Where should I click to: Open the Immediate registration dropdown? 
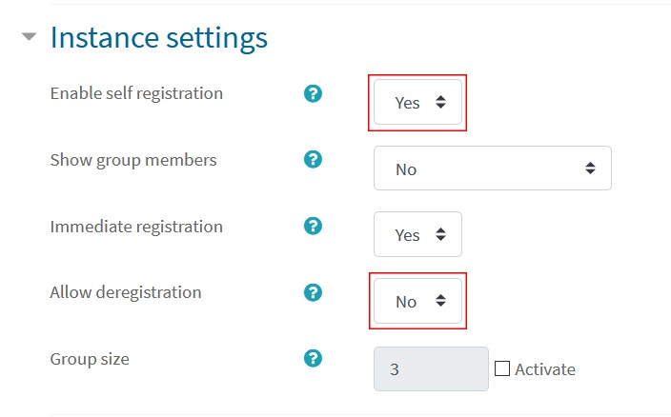[x=417, y=234]
